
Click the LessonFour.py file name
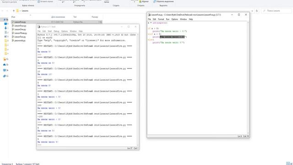pos(20,26)
